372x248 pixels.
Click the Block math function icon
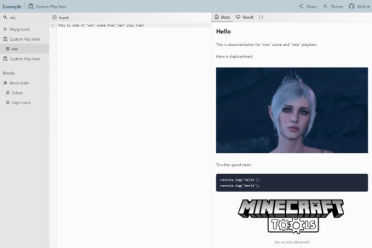pos(5,83)
